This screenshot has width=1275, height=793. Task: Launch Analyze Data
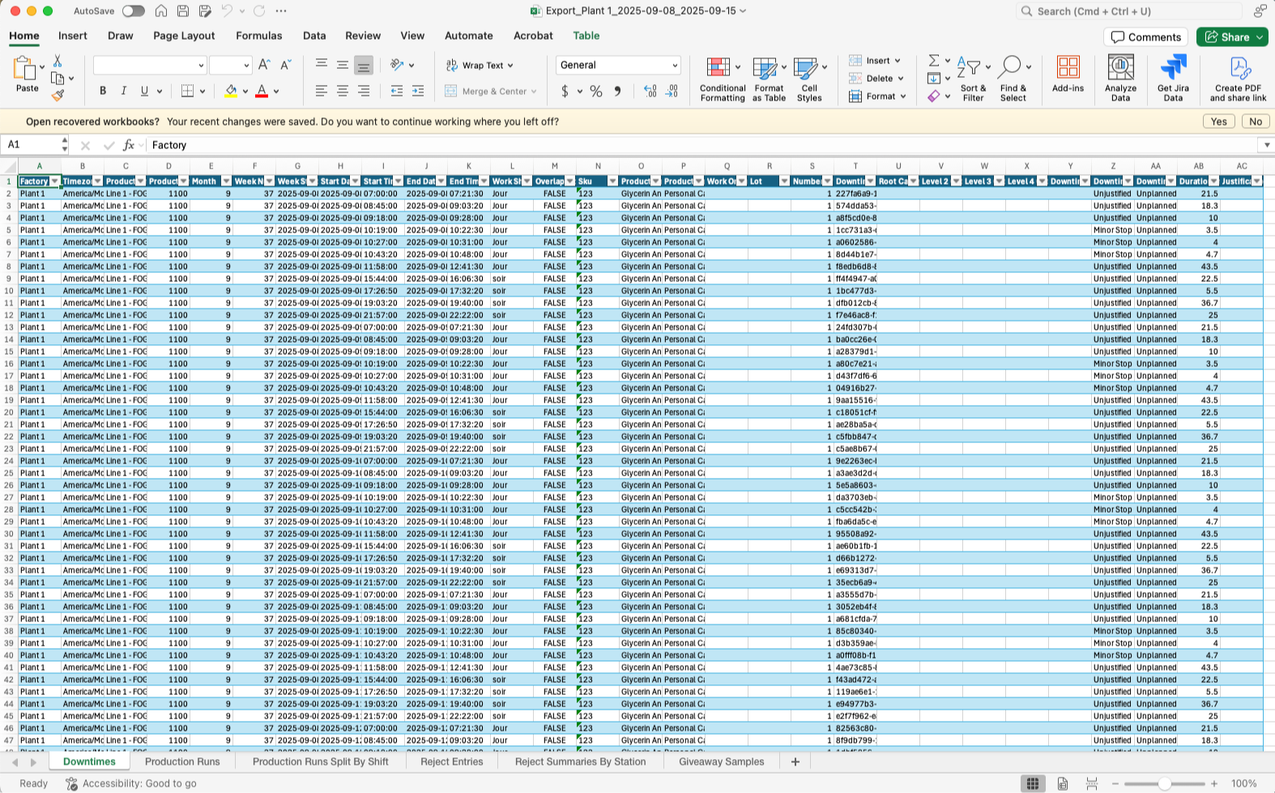pyautogui.click(x=1120, y=79)
